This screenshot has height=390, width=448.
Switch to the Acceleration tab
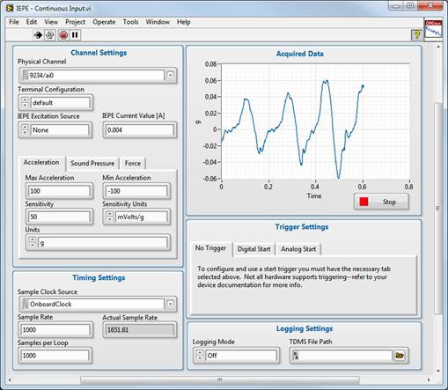coord(41,162)
